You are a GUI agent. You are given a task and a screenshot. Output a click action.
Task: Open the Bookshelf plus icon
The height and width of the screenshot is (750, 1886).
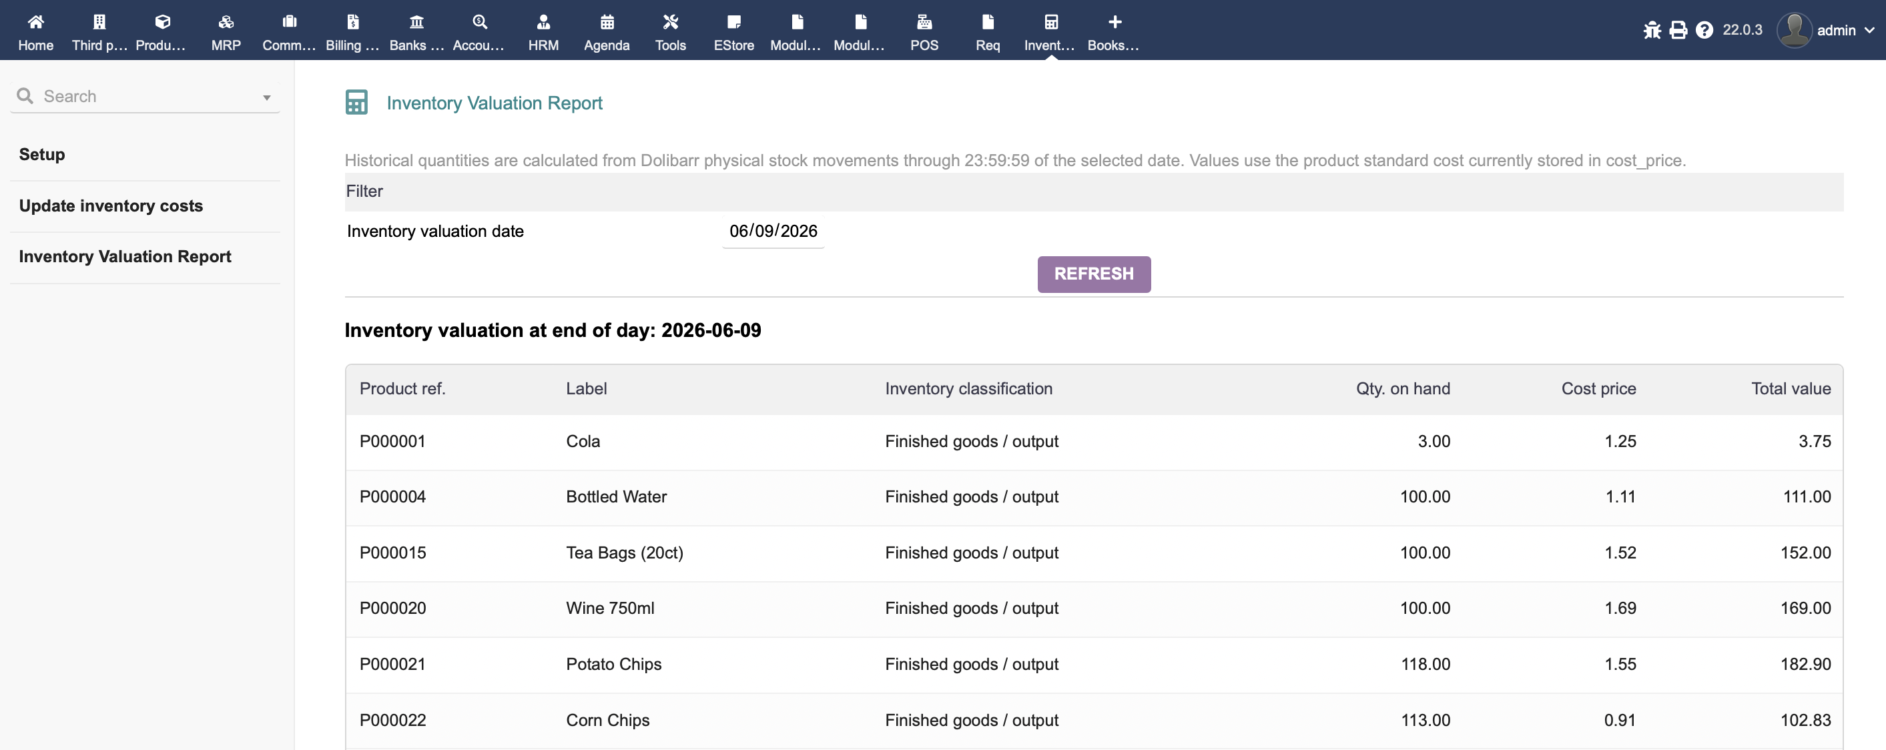coord(1115,22)
